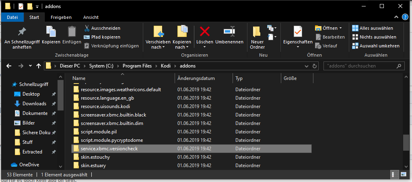Viewport: 412px width, 182px height.
Task: Click Verlauf in the ribbon
Action: [326, 46]
